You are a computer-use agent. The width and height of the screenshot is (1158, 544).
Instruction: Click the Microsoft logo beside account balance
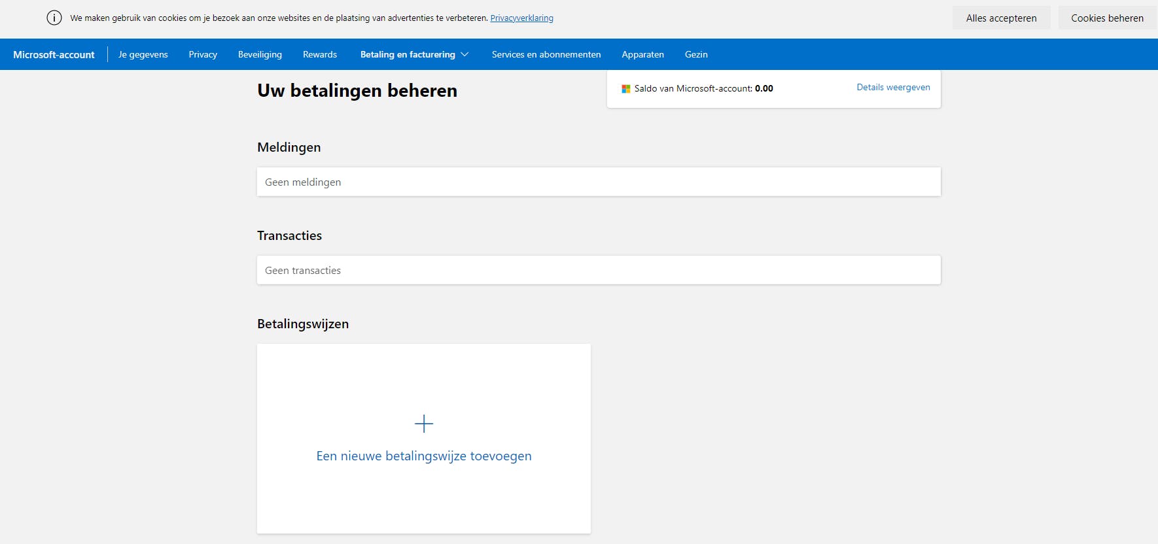coord(626,89)
